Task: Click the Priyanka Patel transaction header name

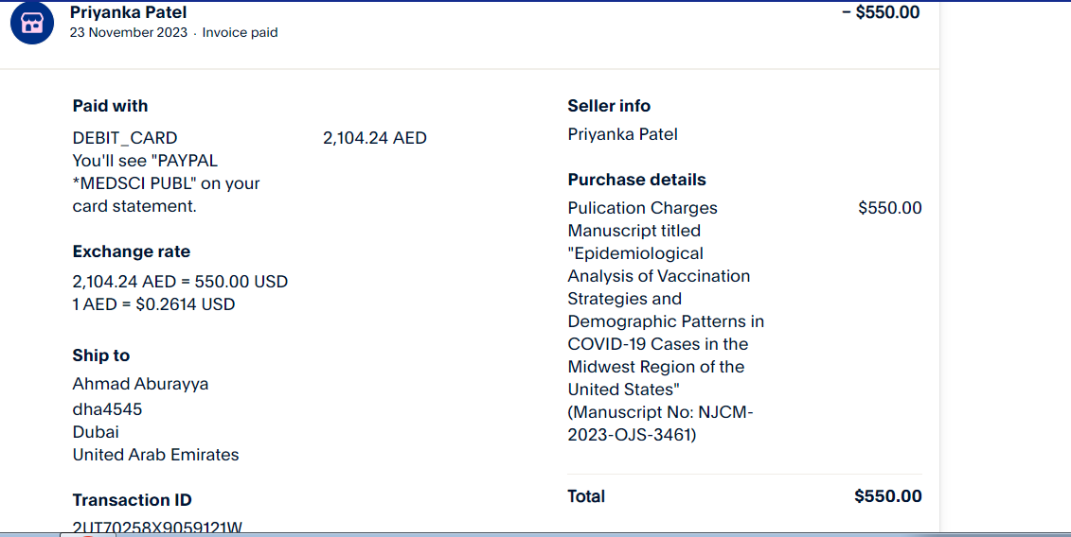Action: (128, 12)
